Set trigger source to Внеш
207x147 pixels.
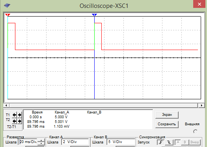[195, 142]
